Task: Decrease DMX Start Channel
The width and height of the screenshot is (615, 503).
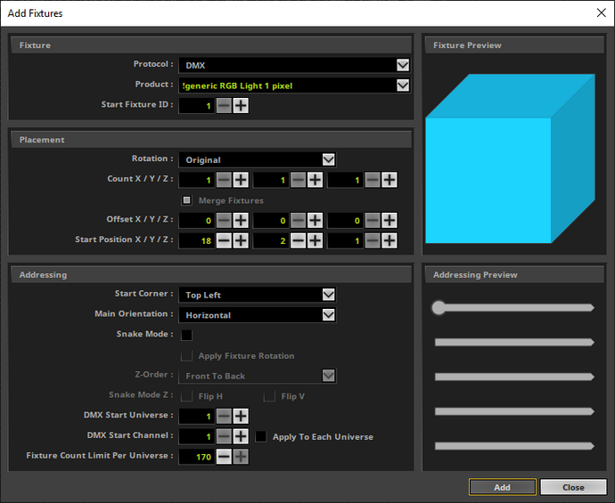Action: [x=224, y=436]
